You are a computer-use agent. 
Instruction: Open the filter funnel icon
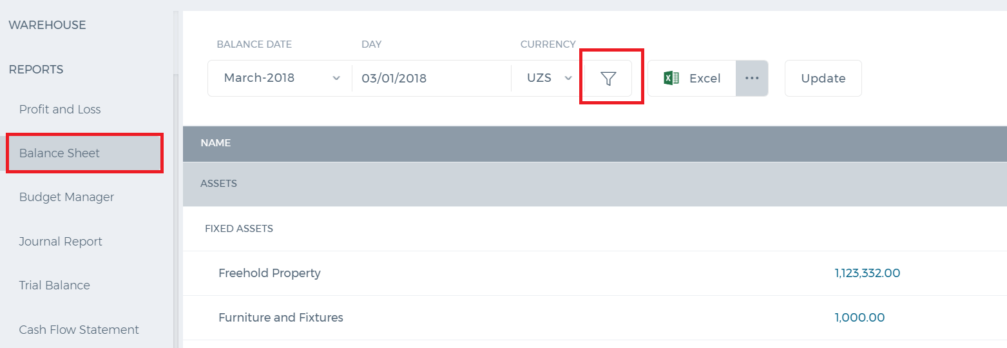coord(608,79)
